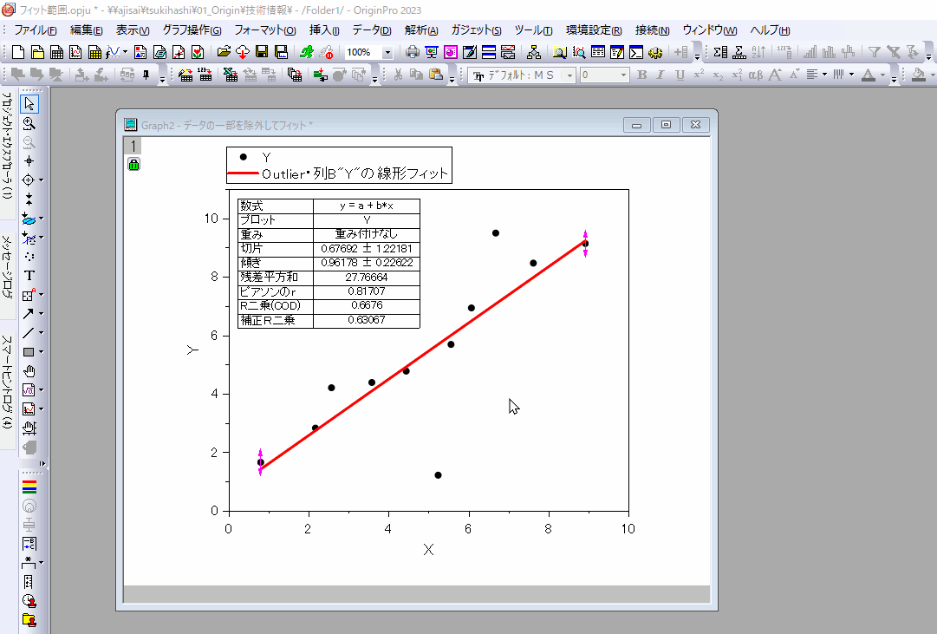Open the フォーマット menu

coord(264,30)
